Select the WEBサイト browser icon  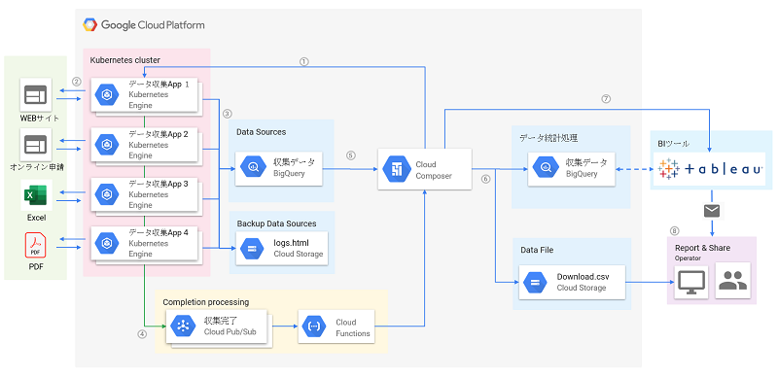pos(35,94)
